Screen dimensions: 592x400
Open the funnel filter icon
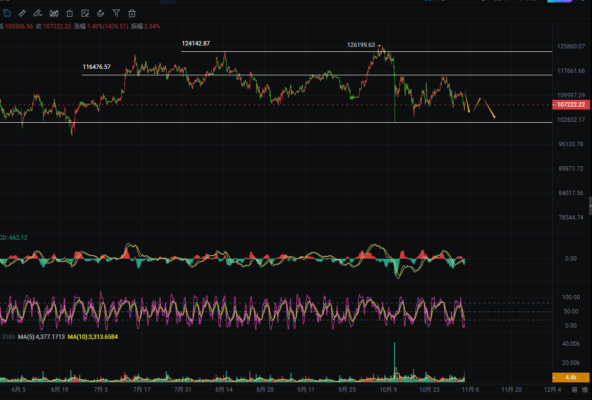[x=116, y=13]
